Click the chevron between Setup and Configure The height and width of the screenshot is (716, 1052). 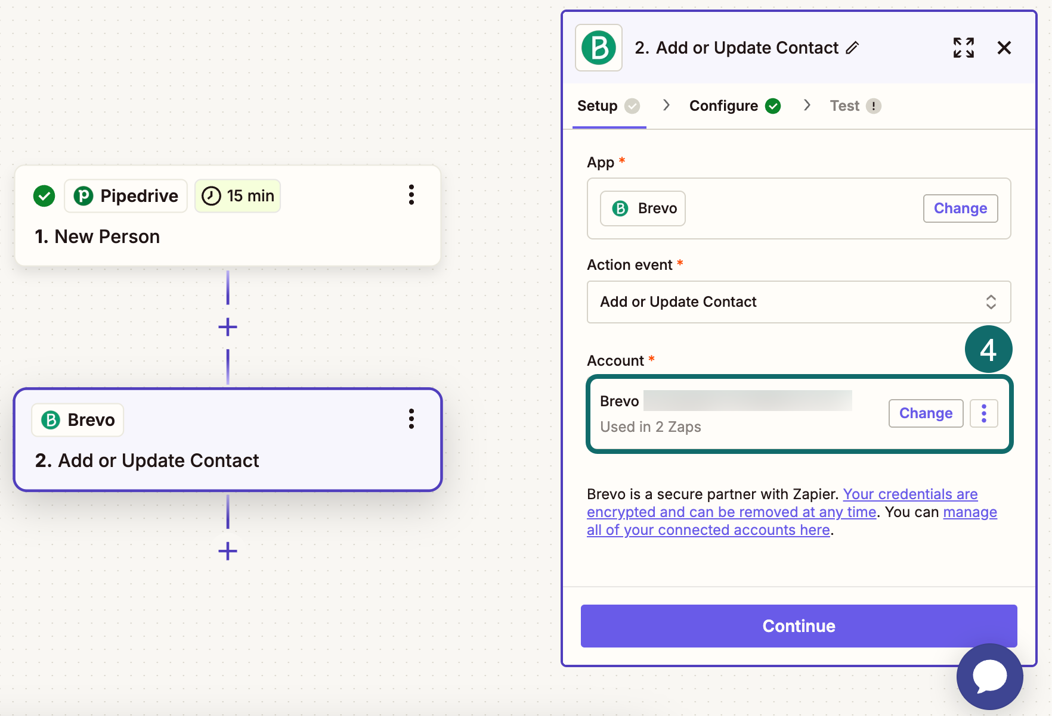click(666, 105)
